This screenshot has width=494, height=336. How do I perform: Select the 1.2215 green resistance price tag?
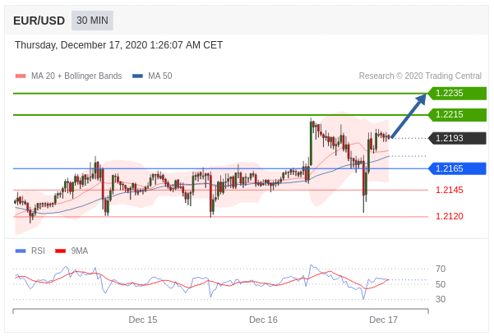point(458,115)
